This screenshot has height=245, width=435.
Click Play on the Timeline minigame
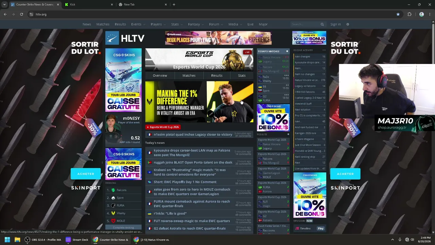coord(320,229)
